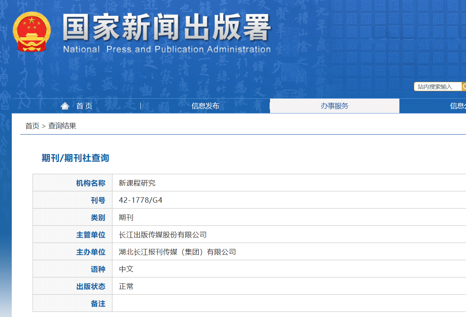Click the 期刊/期刊社查询 heading
This screenshot has width=466, height=317.
click(76, 158)
